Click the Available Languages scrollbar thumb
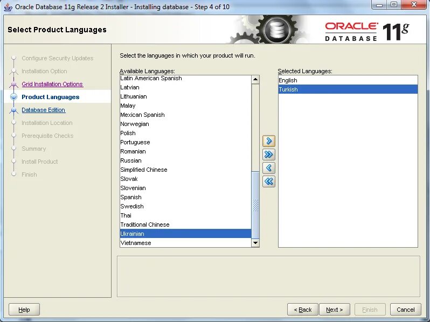Image resolution: width=430 pixels, height=322 pixels. 255,205
